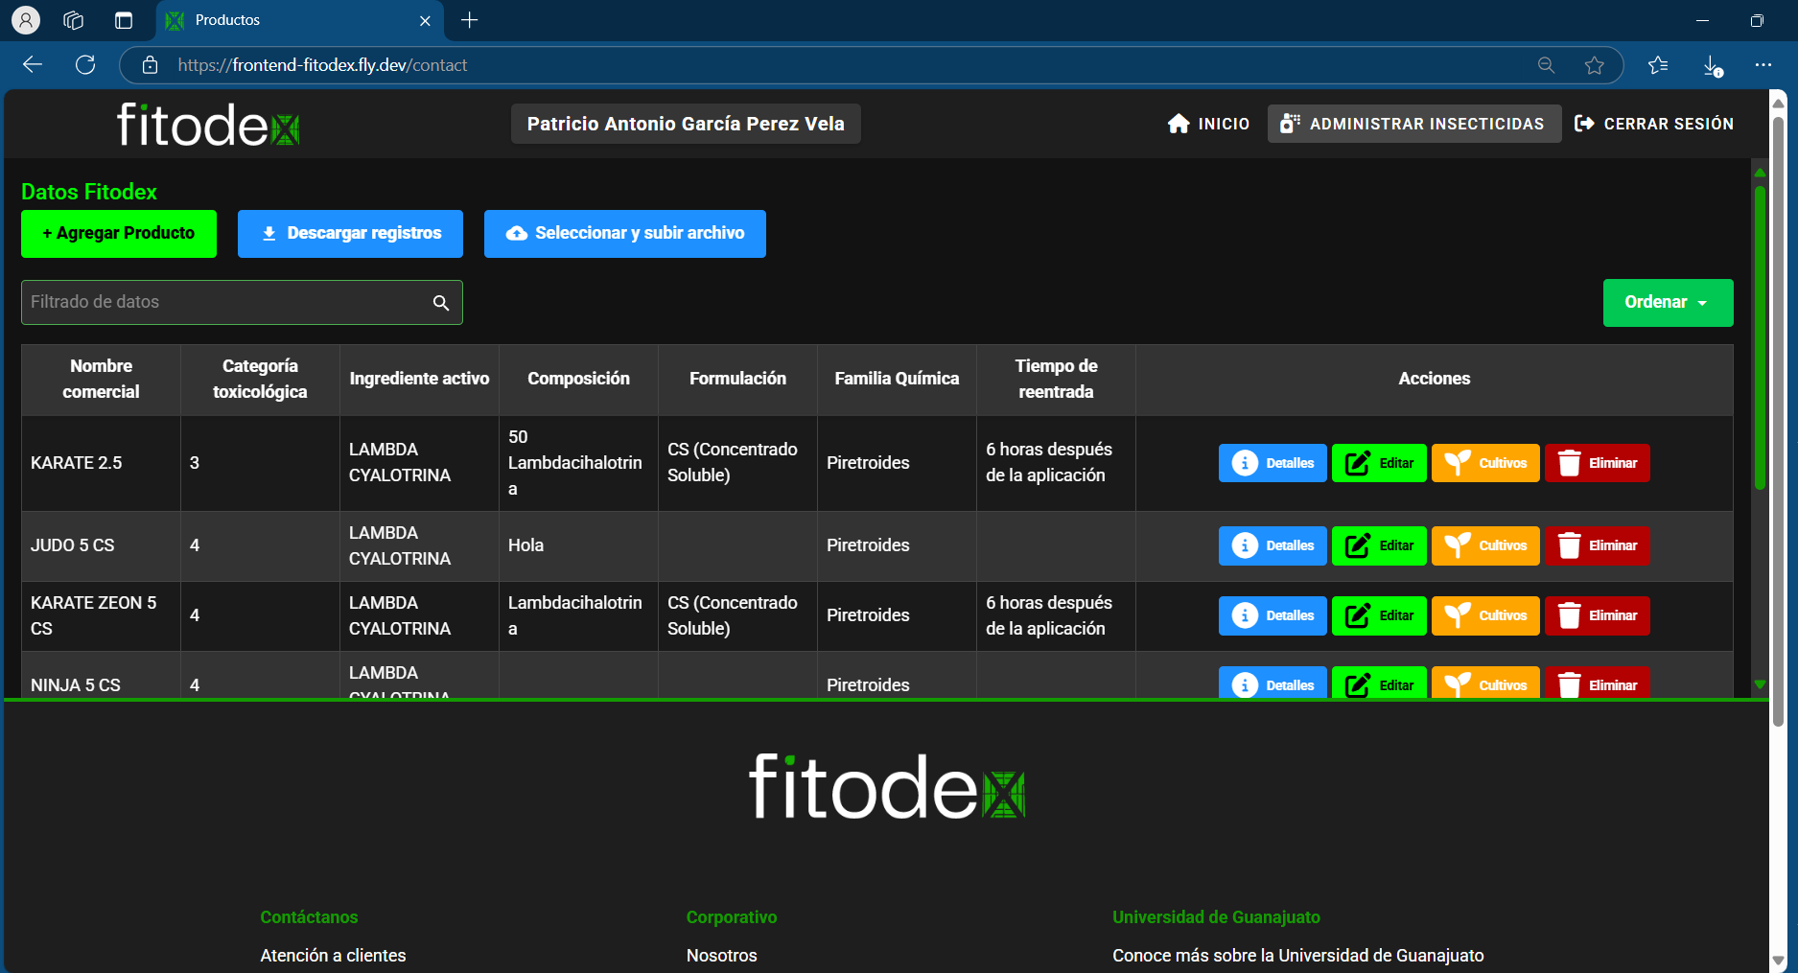Click Descargar registros button
The width and height of the screenshot is (1798, 973).
click(350, 234)
